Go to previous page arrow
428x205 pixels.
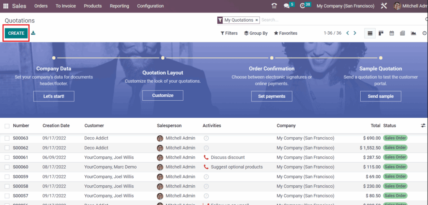coord(347,33)
